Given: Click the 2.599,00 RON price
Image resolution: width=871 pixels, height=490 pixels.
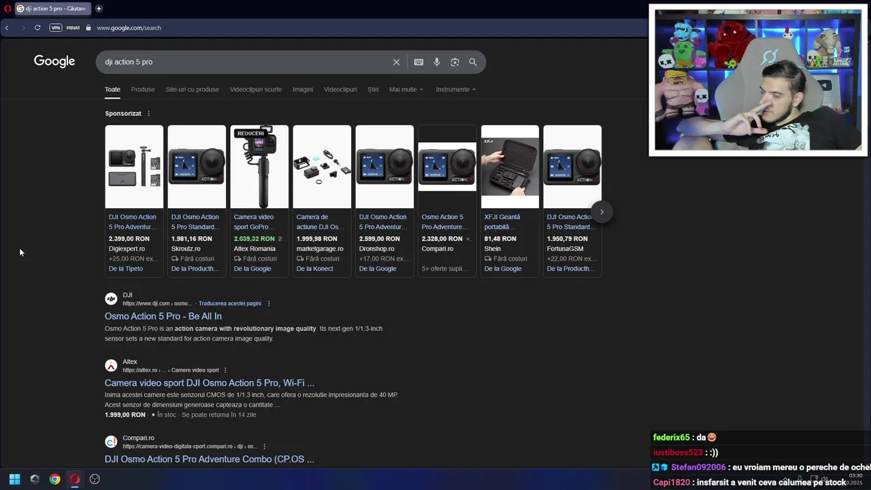Looking at the screenshot, I should click(380, 239).
